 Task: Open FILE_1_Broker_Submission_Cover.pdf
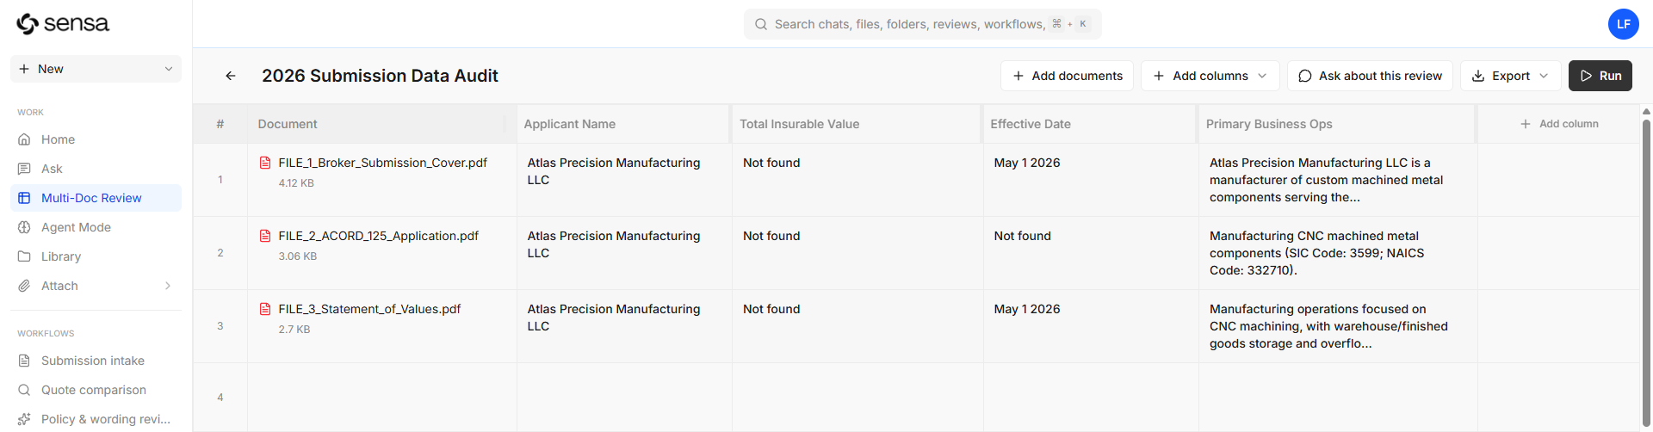[x=382, y=163]
